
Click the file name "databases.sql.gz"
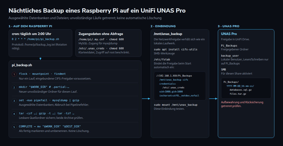[x=240, y=90]
